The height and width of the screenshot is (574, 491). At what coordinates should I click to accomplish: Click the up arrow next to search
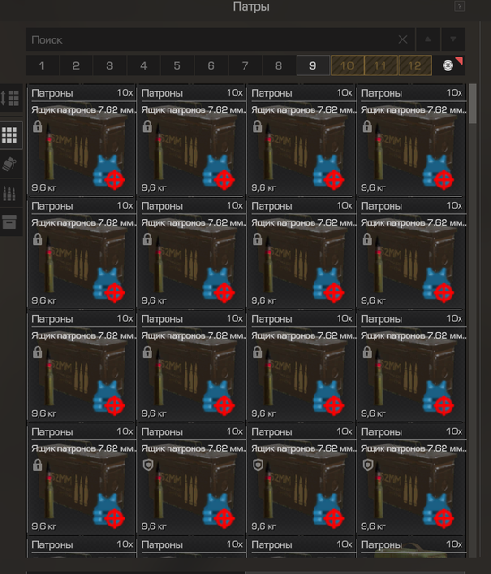click(427, 39)
